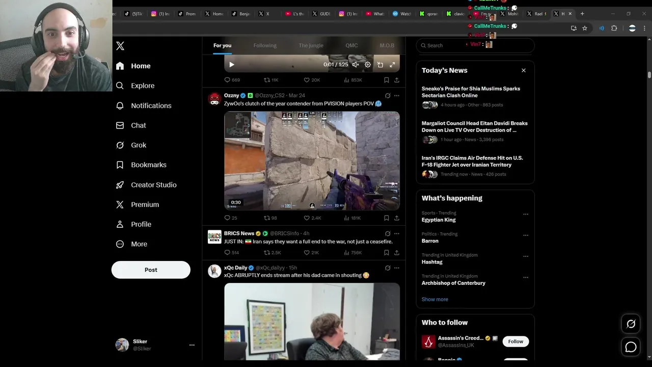Select the For you tab
Viewport: 652px width, 367px height.
(x=222, y=45)
